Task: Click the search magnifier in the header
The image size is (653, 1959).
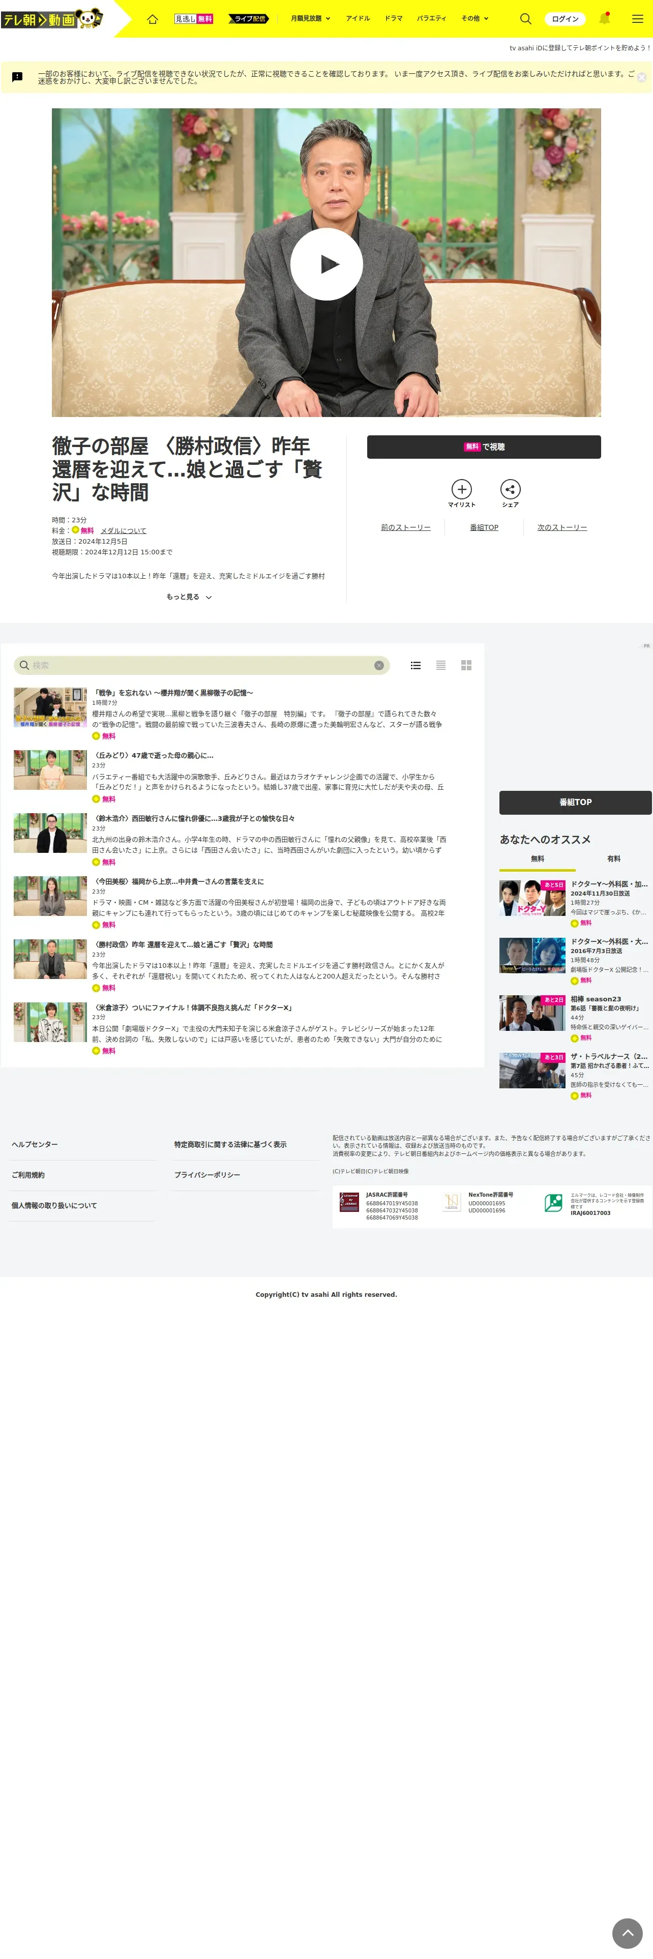Action: pos(525,18)
